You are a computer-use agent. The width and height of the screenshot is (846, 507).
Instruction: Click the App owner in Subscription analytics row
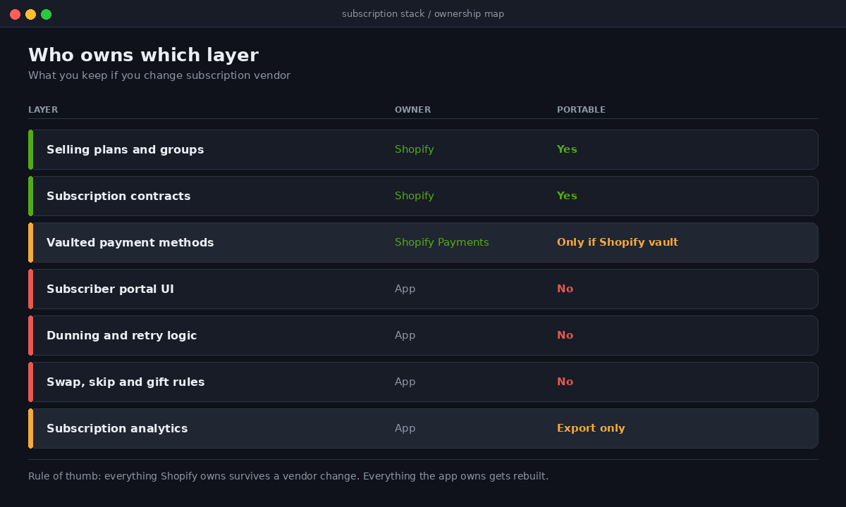click(405, 429)
